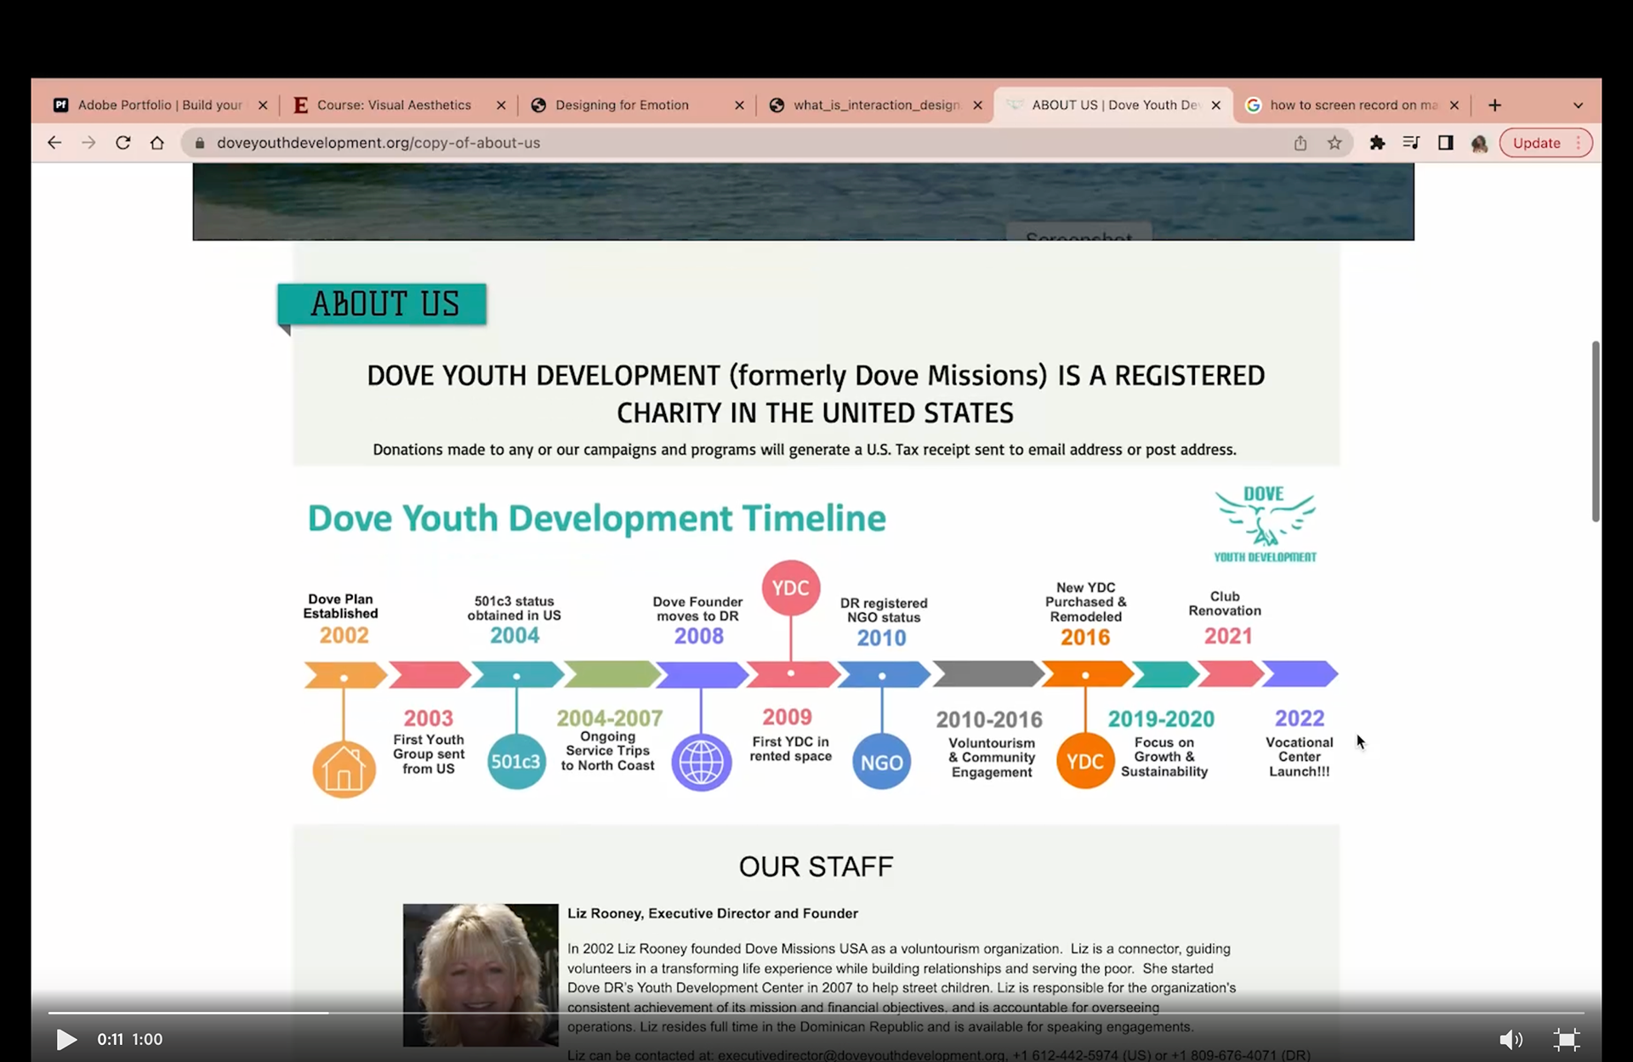This screenshot has height=1062, width=1633.
Task: Click the Dove Youth Development logo
Action: point(1265,524)
